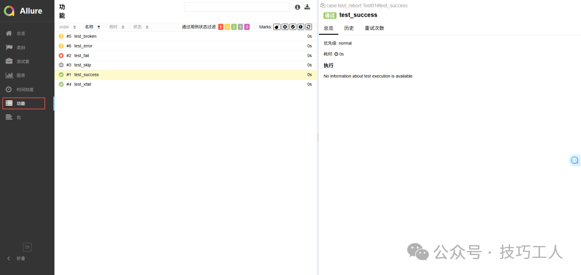Download the results CSV icon
This screenshot has height=275, width=581.
[x=307, y=7]
